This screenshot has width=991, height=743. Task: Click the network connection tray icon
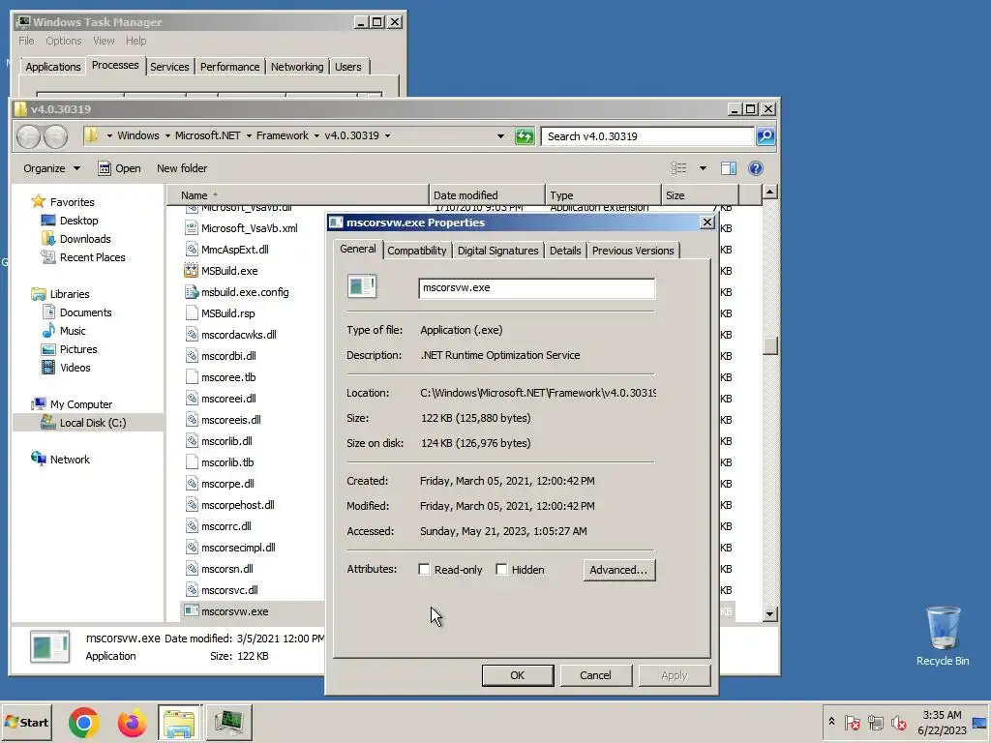click(x=875, y=722)
